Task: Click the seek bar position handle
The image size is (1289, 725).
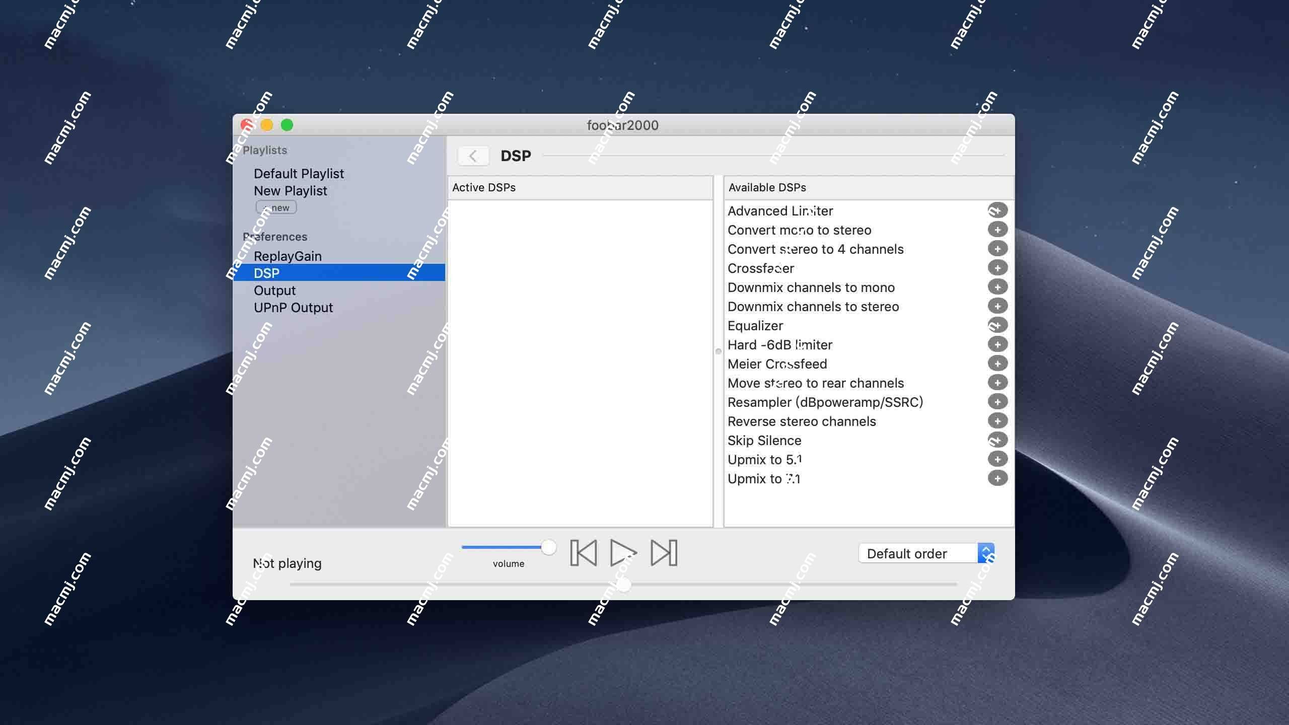Action: [x=623, y=585]
